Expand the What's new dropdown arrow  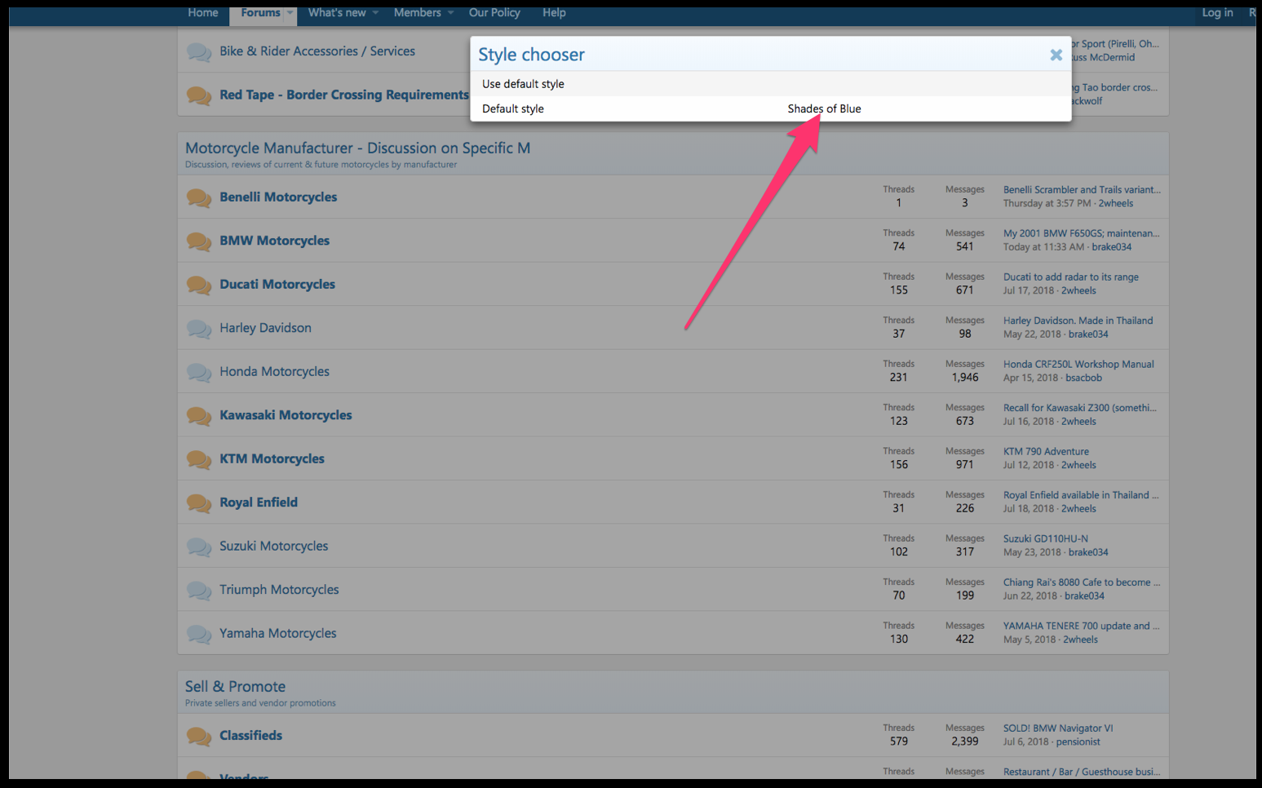click(x=375, y=13)
